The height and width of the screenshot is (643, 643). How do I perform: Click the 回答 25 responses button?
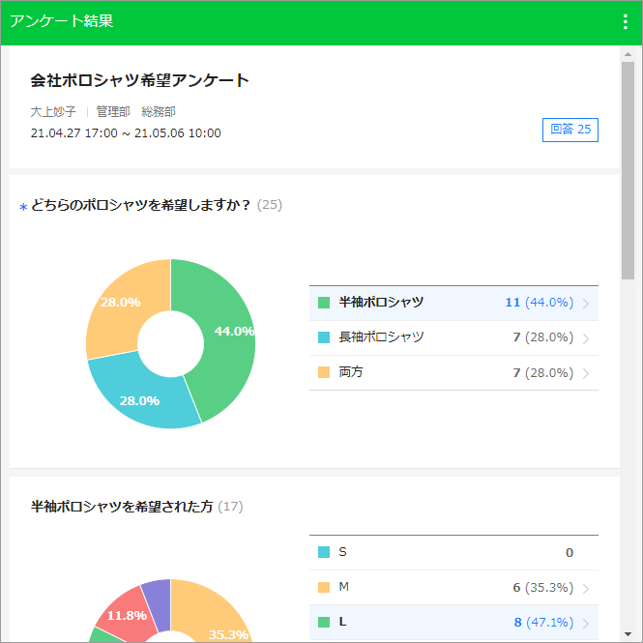570,130
